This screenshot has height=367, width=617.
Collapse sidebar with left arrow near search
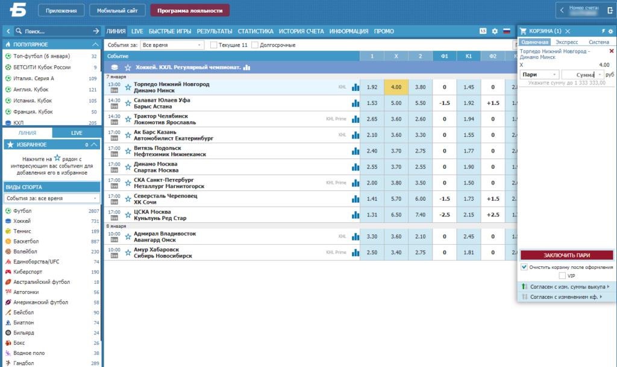[8, 31]
